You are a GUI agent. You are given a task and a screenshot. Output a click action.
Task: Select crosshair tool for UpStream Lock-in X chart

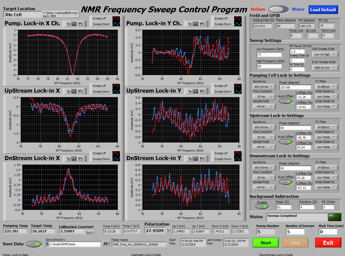[x=68, y=91]
